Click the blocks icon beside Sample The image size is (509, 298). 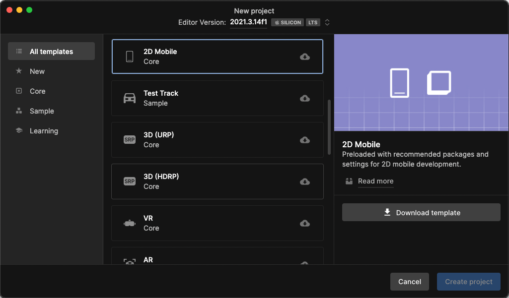click(x=19, y=111)
